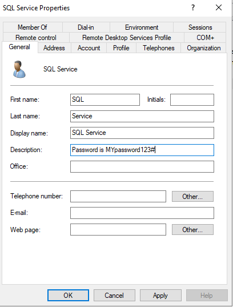233x307 pixels.
Task: Click the Telephone number field
Action: point(118,197)
